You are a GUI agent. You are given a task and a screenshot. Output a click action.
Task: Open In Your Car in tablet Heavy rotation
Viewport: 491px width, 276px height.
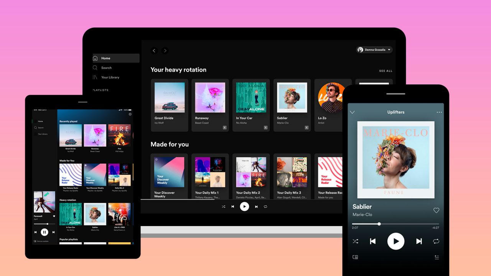[71, 217]
